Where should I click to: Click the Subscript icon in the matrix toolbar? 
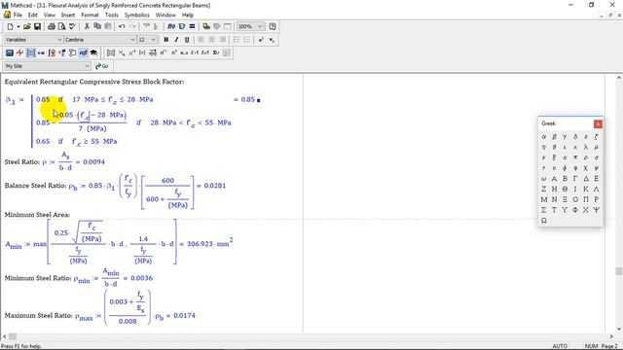point(122,52)
